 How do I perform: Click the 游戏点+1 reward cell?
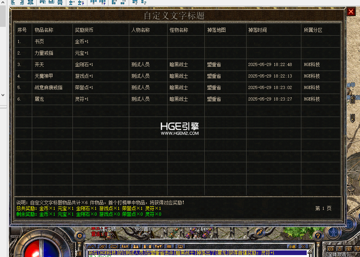point(84,76)
